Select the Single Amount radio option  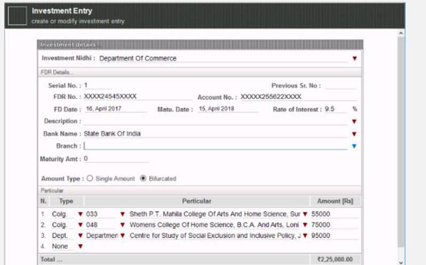pos(89,178)
